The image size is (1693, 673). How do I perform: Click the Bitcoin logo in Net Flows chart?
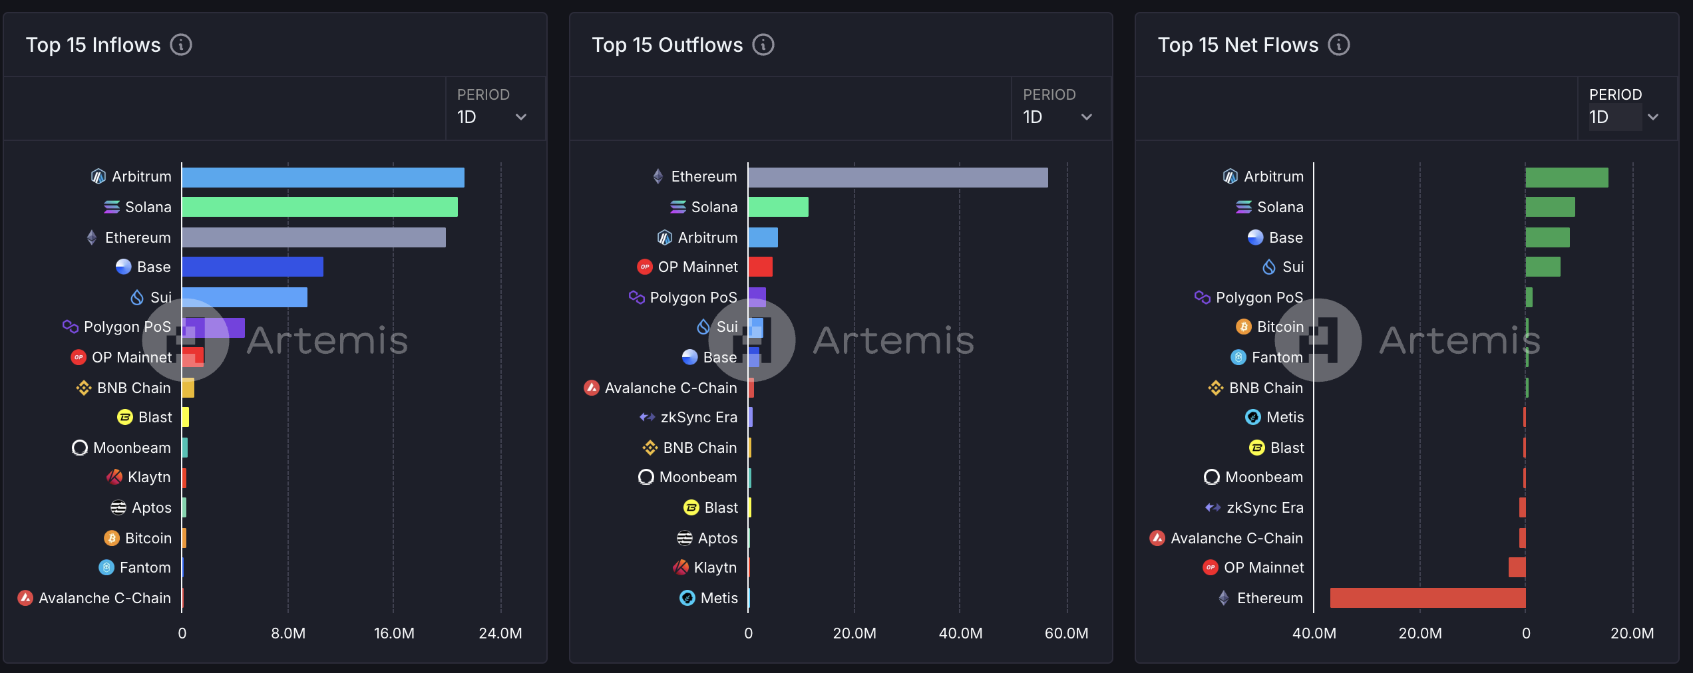[1243, 327]
